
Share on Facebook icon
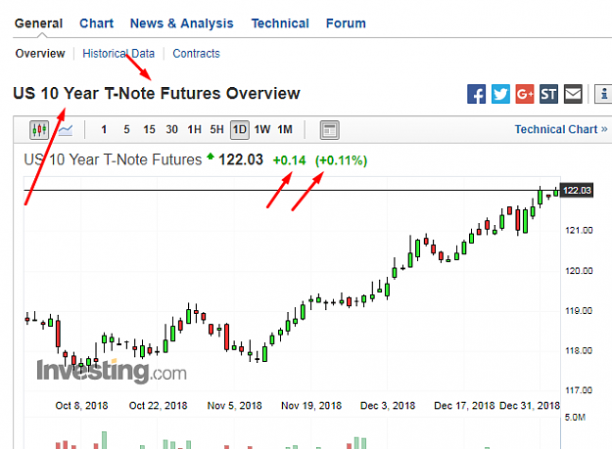coord(476,94)
